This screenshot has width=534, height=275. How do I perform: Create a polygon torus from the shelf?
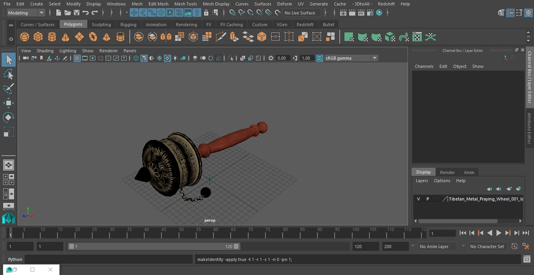[x=93, y=37]
